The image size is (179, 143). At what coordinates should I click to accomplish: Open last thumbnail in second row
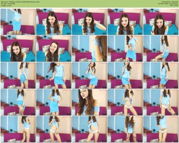161,48
